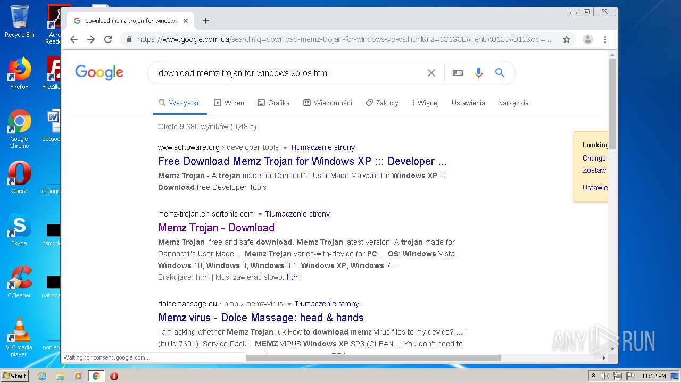Click the Opera icon in taskbar
The width and height of the screenshot is (681, 383).
tap(114, 376)
